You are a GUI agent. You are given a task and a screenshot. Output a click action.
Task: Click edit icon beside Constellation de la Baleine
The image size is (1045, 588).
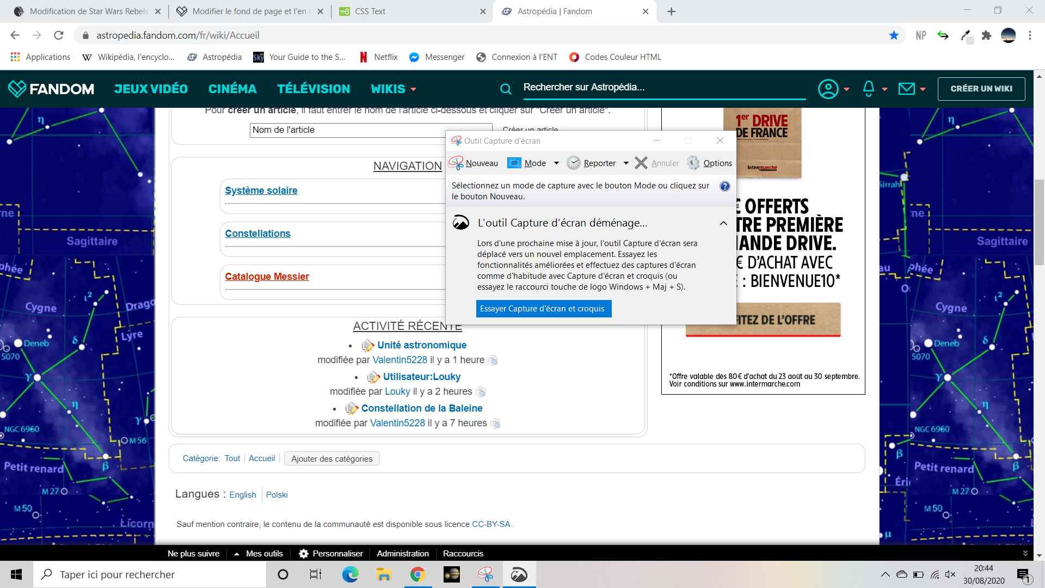pyautogui.click(x=352, y=408)
